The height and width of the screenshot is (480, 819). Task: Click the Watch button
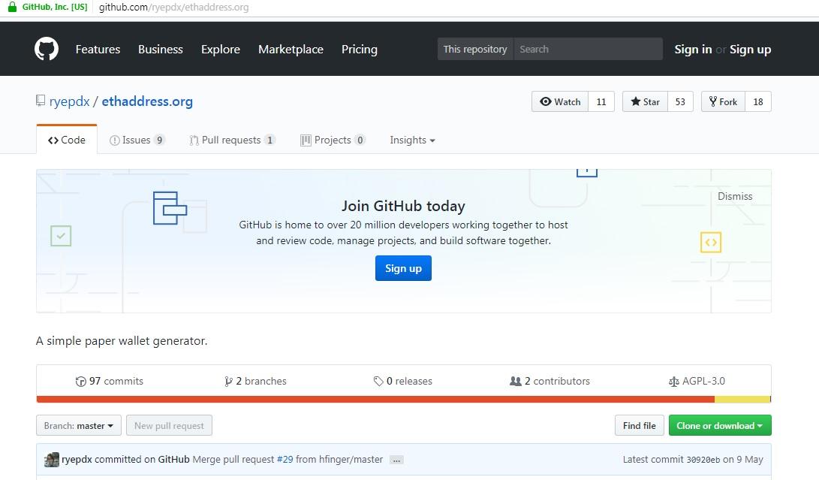[x=560, y=101]
